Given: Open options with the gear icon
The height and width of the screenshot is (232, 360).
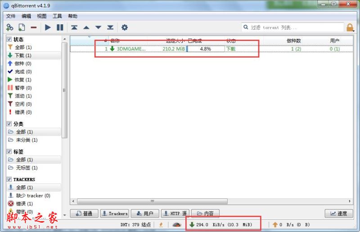Looking at the screenshot, I should pyautogui.click(x=125, y=27).
